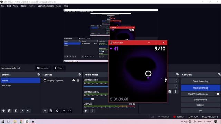Select the Recorder scene
The height and width of the screenshot is (124, 221).
(x=20, y=86)
